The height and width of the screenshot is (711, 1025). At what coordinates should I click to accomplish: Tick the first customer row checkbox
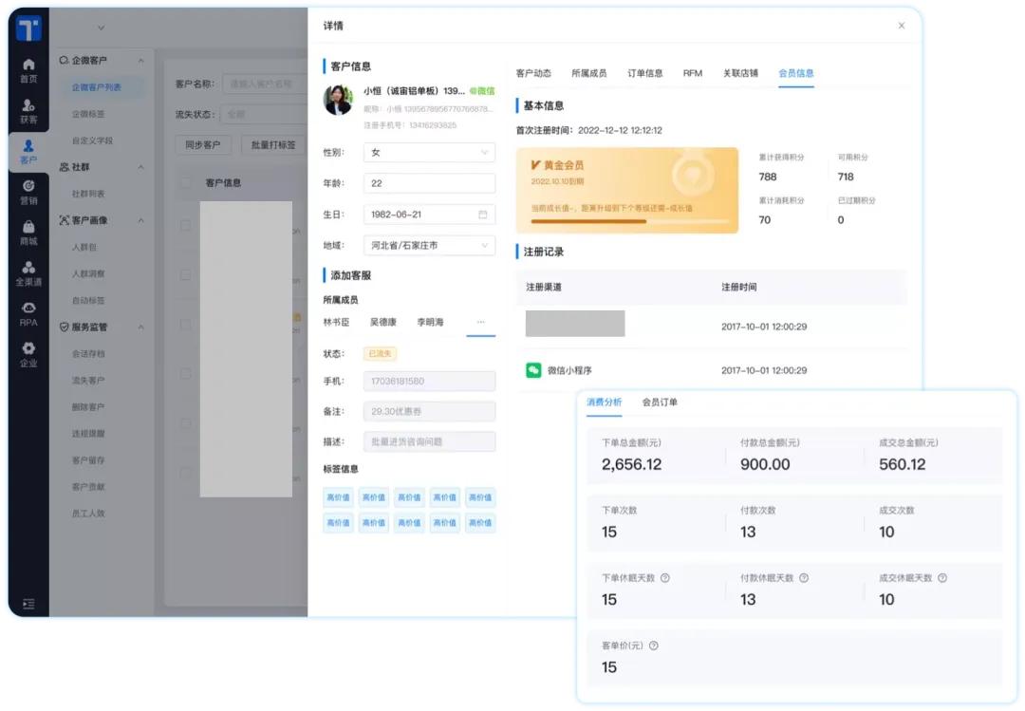[x=186, y=225]
